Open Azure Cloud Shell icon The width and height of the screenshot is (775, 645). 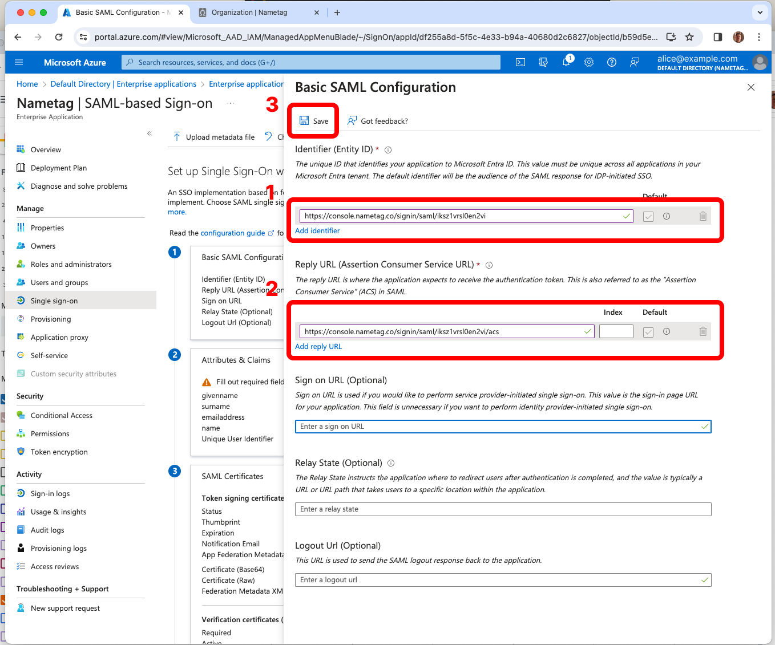[x=520, y=62]
